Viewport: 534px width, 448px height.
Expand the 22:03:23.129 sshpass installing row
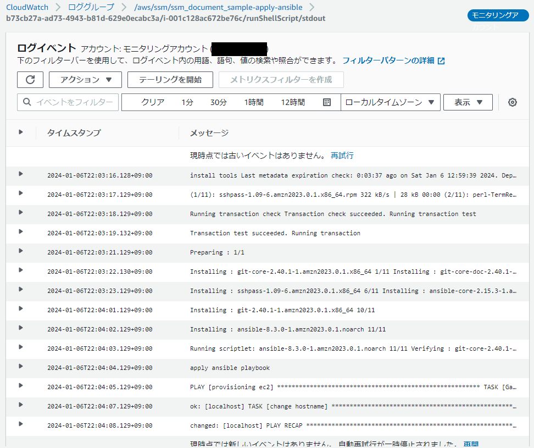21,290
